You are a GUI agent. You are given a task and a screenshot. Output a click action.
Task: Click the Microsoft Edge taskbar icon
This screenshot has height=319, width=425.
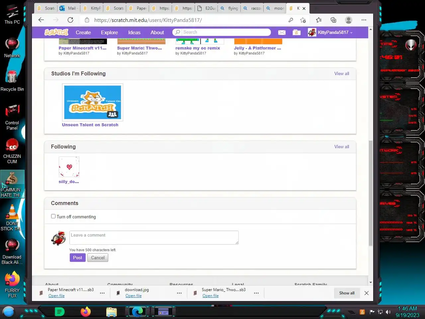[x=137, y=312]
